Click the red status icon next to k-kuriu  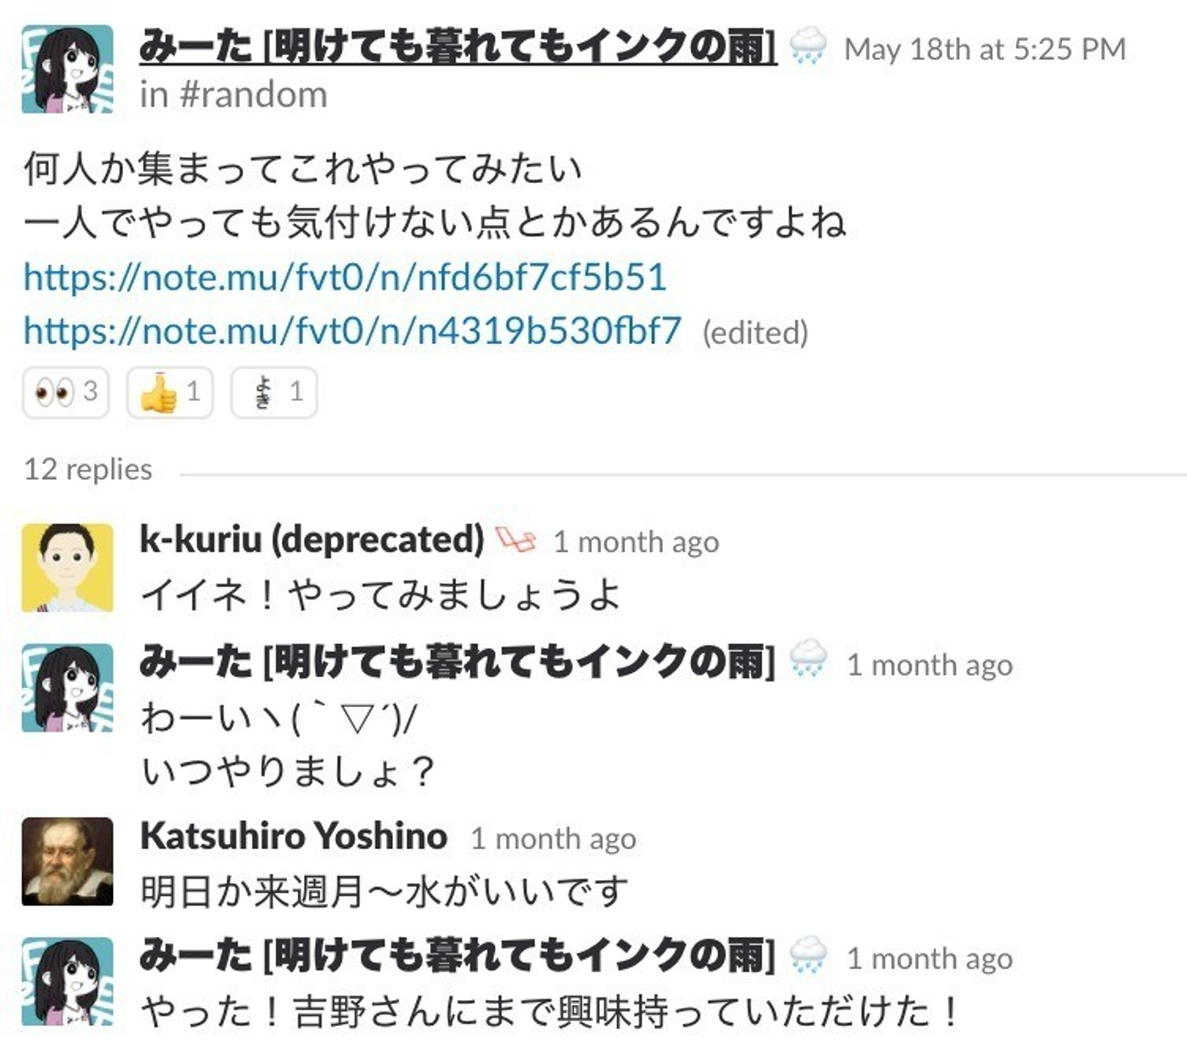(516, 540)
